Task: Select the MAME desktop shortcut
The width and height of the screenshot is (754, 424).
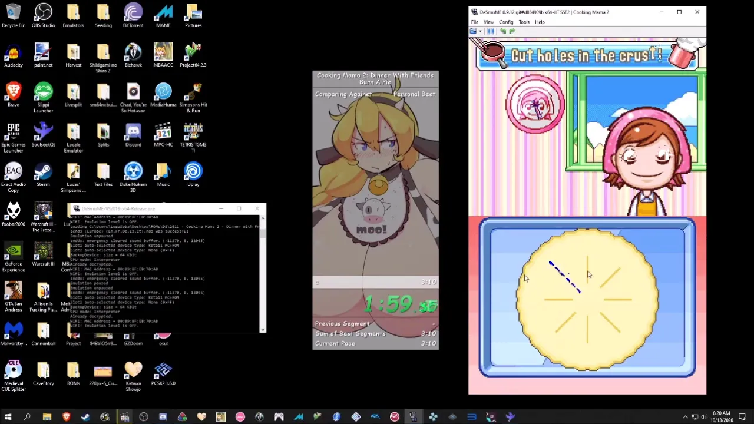Action: click(x=163, y=16)
